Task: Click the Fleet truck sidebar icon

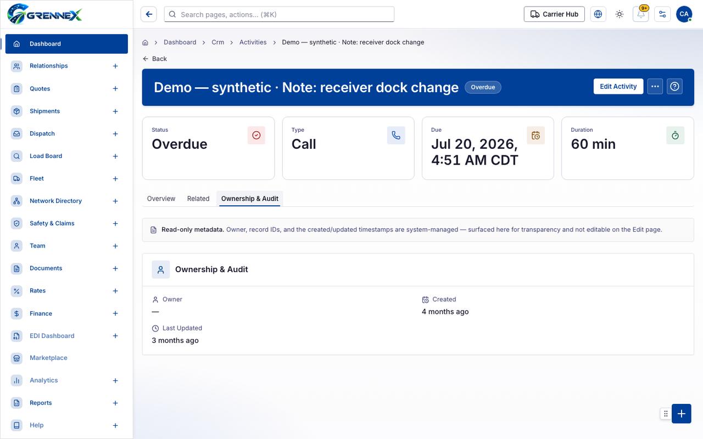Action: click(16, 178)
